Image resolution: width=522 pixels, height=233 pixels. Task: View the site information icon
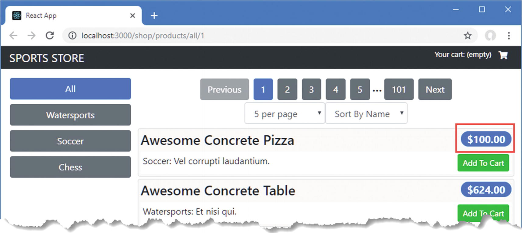[72, 36]
